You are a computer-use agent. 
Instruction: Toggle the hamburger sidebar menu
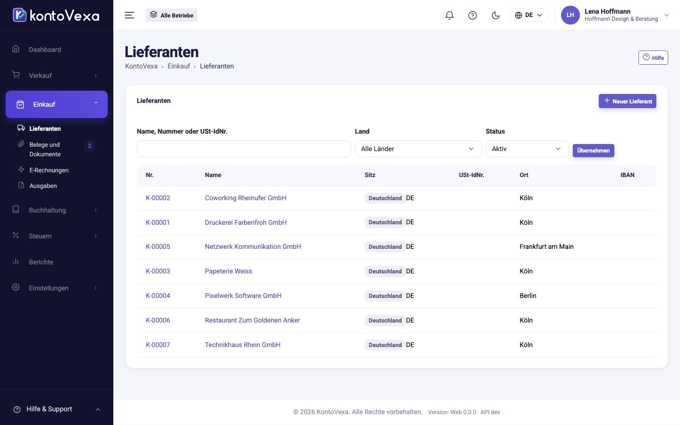(129, 15)
